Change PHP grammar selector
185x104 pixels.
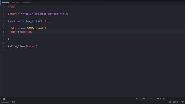pos(182,102)
